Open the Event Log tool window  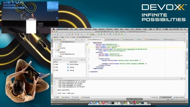click(154, 97)
